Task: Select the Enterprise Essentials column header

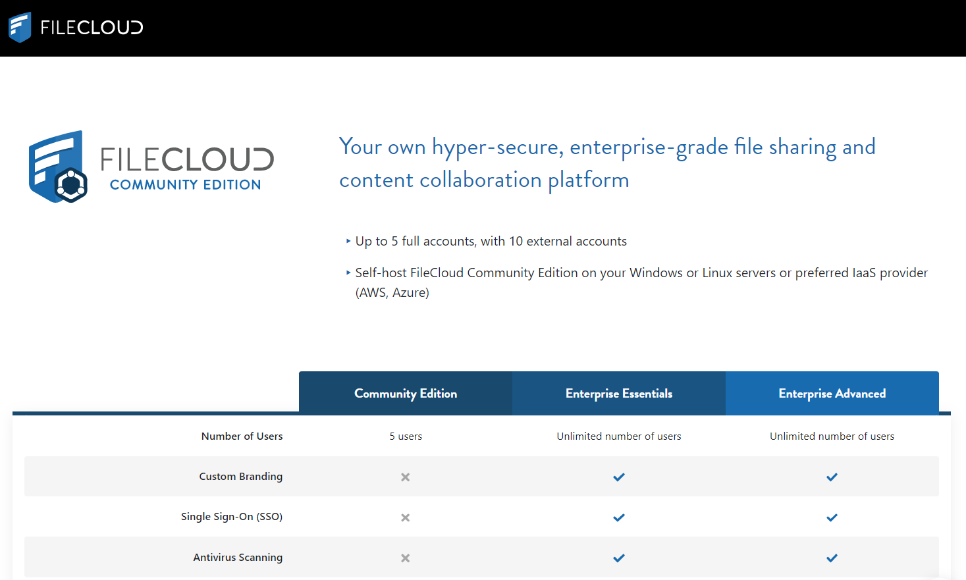Action: pyautogui.click(x=619, y=394)
